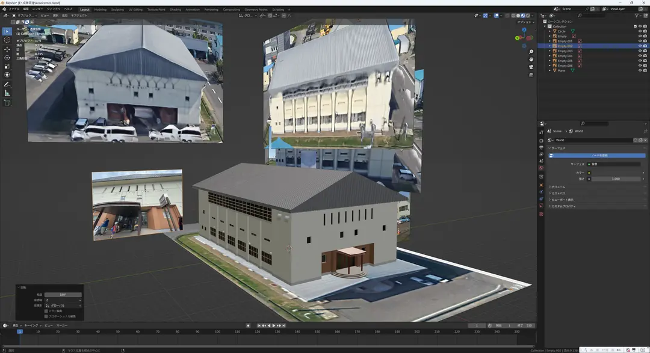This screenshot has width=650, height=353.
Task: Open the outliner filter funnel dropdown
Action: pyautogui.click(x=638, y=15)
